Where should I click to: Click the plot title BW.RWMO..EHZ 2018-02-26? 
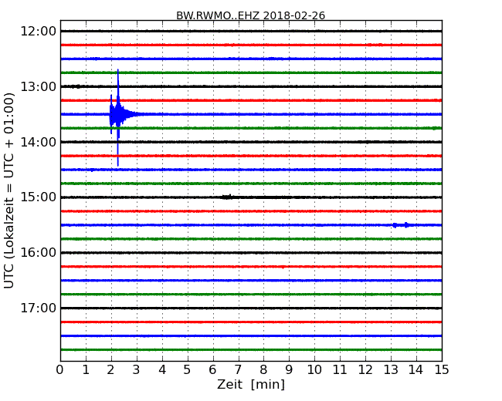[x=251, y=15]
